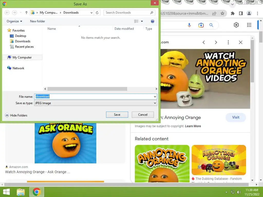Select Favorites in navigation pane
The height and width of the screenshot is (197, 263).
[16, 31]
